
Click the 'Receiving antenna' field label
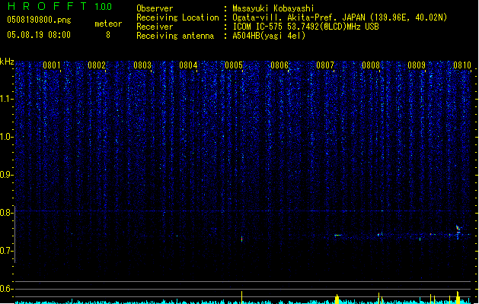(x=175, y=36)
